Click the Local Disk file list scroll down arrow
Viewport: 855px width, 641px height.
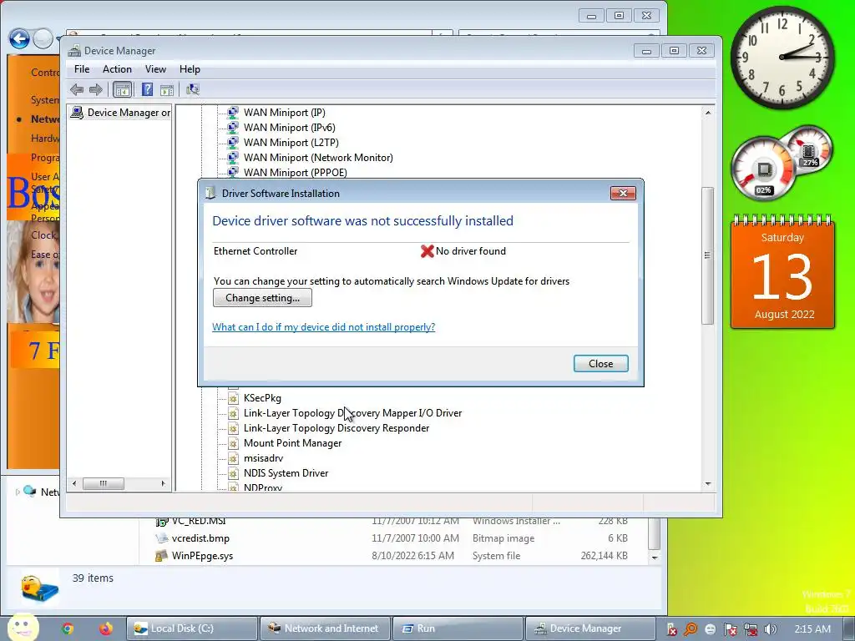[x=655, y=558]
